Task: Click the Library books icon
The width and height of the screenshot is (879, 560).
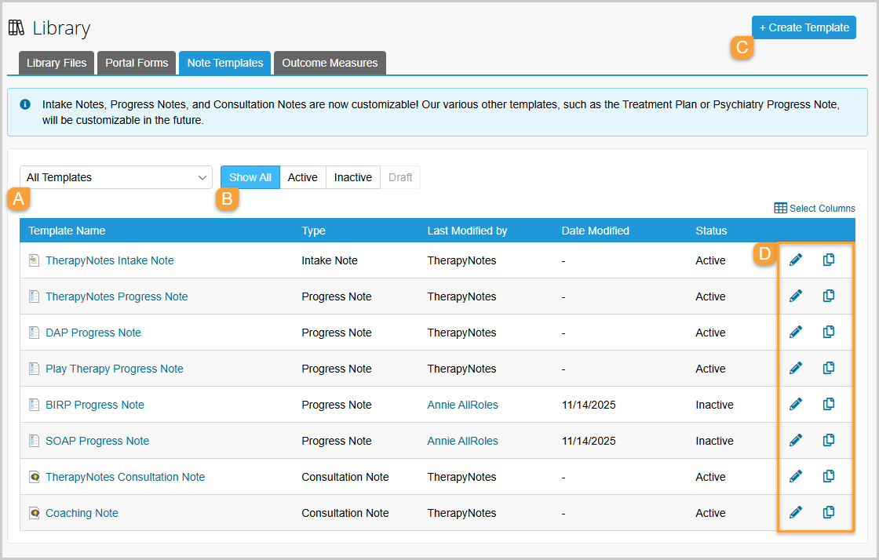Action: (16, 28)
